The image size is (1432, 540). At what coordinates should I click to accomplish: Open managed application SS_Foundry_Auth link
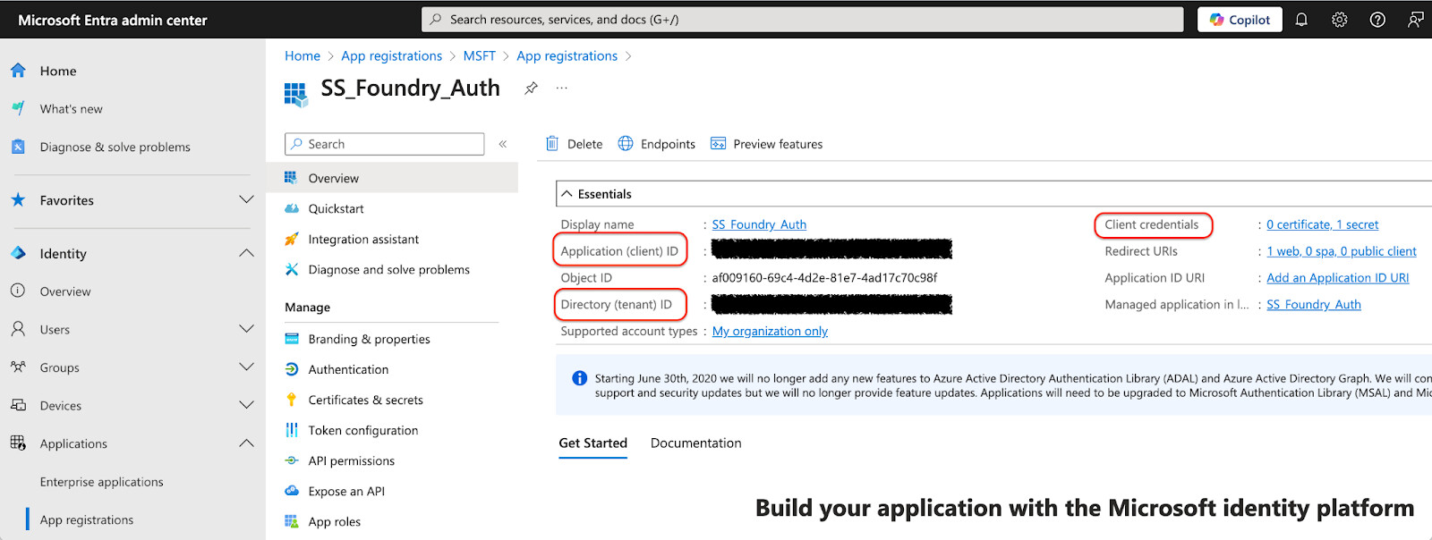(x=1313, y=305)
